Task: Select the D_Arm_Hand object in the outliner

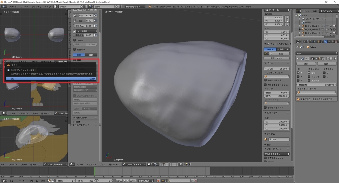Action: click(x=311, y=26)
